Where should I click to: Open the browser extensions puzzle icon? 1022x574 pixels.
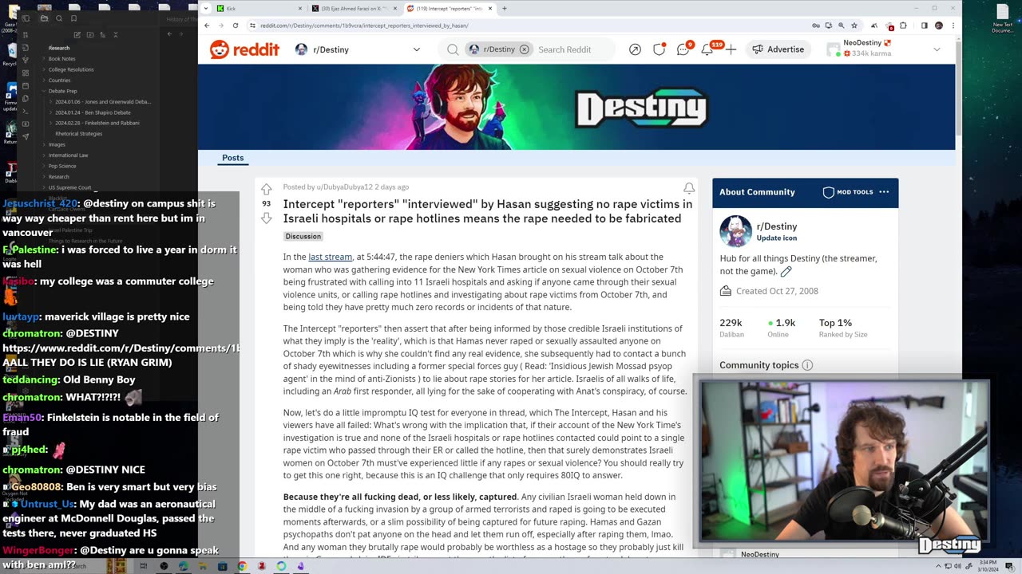[904, 26]
